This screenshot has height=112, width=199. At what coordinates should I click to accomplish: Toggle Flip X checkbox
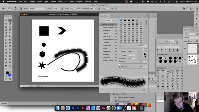pyautogui.click(x=119, y=51)
